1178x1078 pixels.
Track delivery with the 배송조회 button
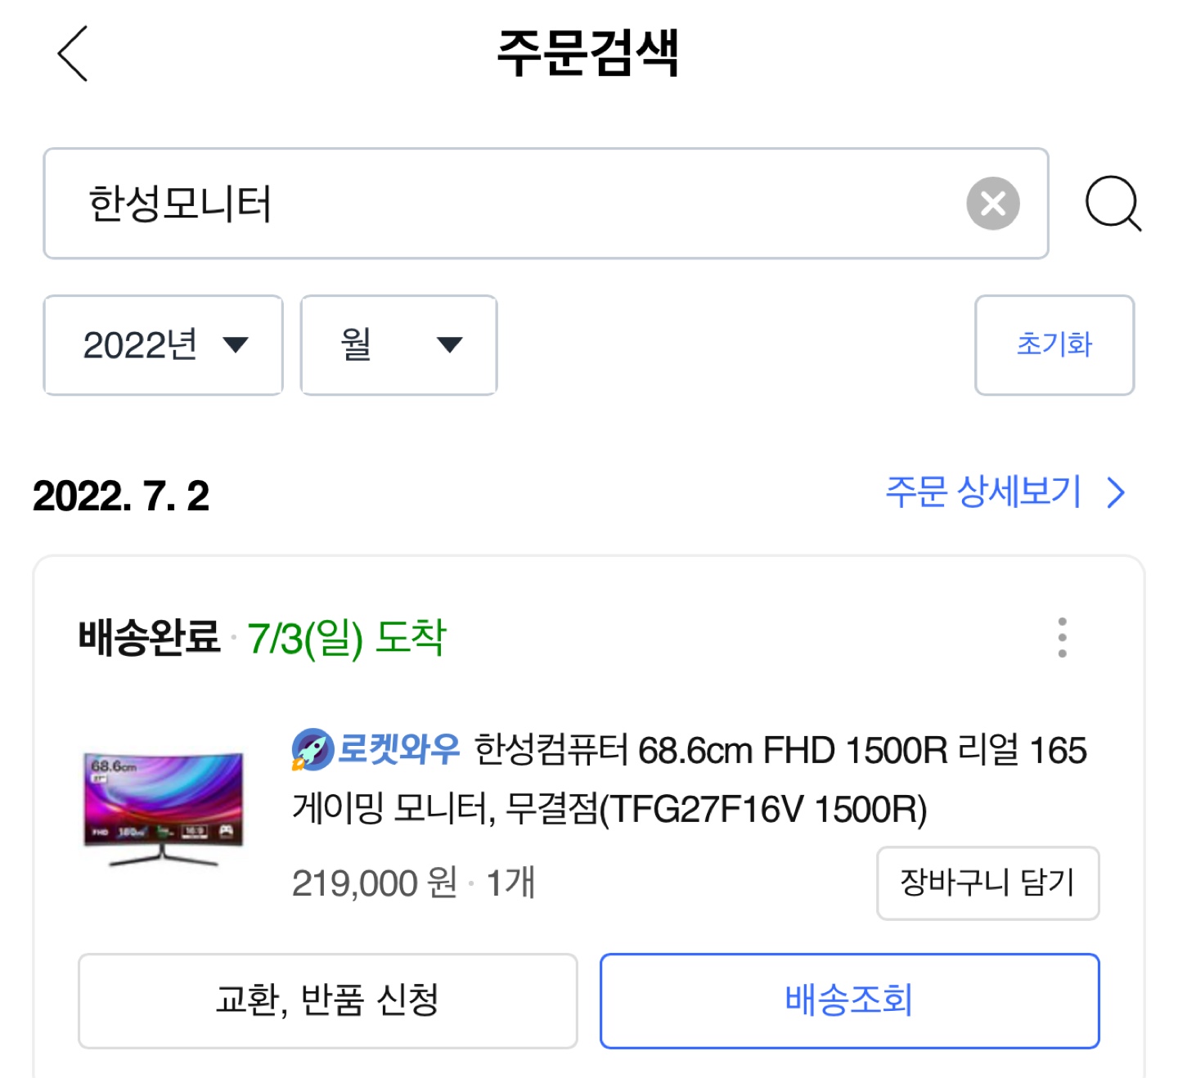coord(851,1000)
